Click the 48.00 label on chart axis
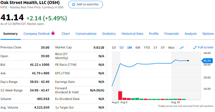The image size is (215, 112). [207, 53]
